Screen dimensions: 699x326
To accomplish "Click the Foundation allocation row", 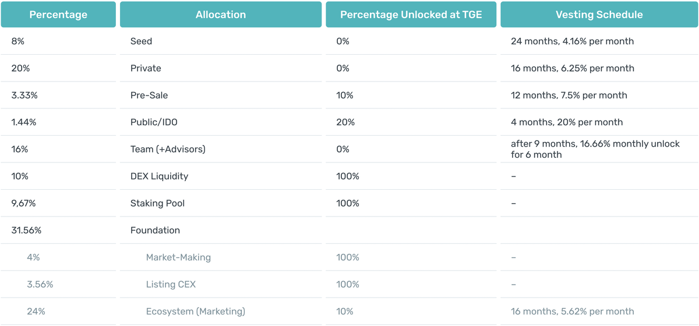I will (155, 230).
